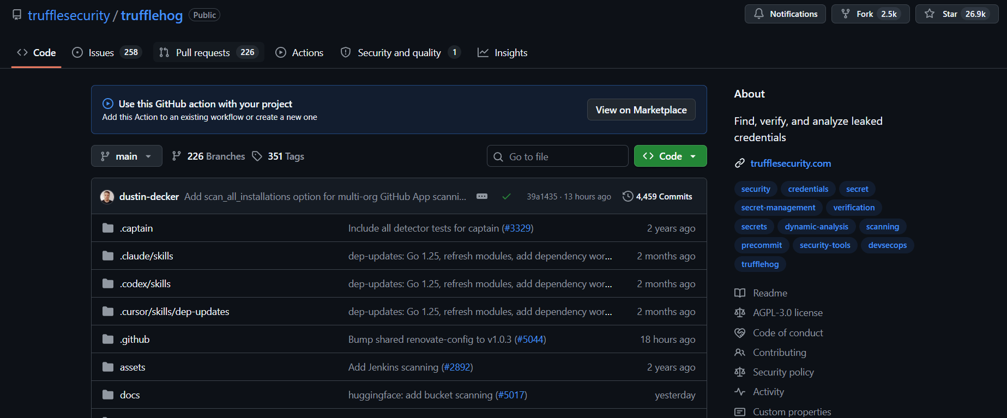Image resolution: width=1007 pixels, height=418 pixels.
Task: Open pull request #2892 link
Action: click(x=457, y=367)
